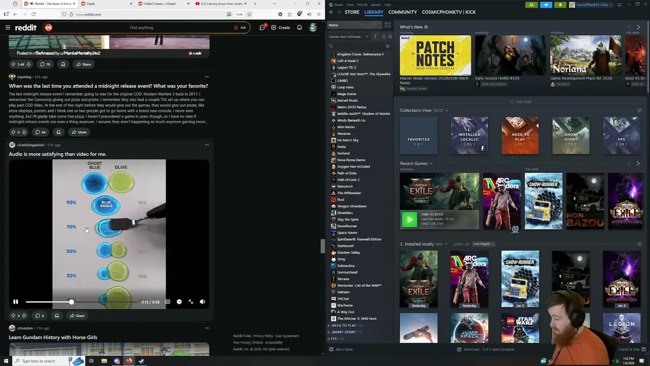Screen dimensions: 650x366
Task: Open CosmicPhonkTV account dropdown in Steam
Action: [x=591, y=5]
